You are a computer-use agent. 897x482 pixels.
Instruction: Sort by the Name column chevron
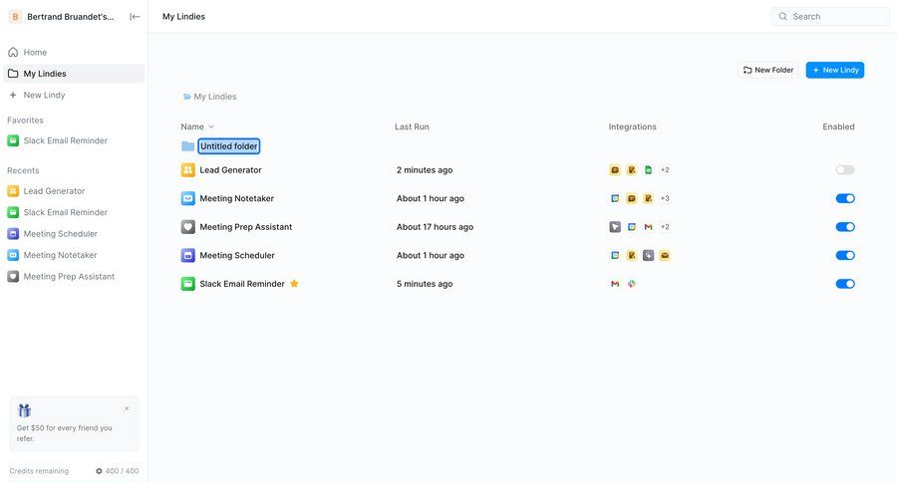pyautogui.click(x=211, y=126)
